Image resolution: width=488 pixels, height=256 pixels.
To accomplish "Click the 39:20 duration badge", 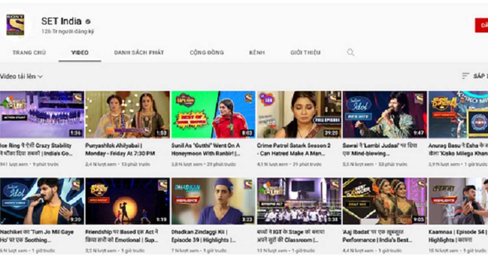I will click(x=331, y=133).
